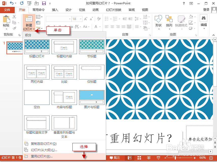The image size is (217, 162).
Task: Start Slide Show from status bar icon
Action: pos(158,158)
